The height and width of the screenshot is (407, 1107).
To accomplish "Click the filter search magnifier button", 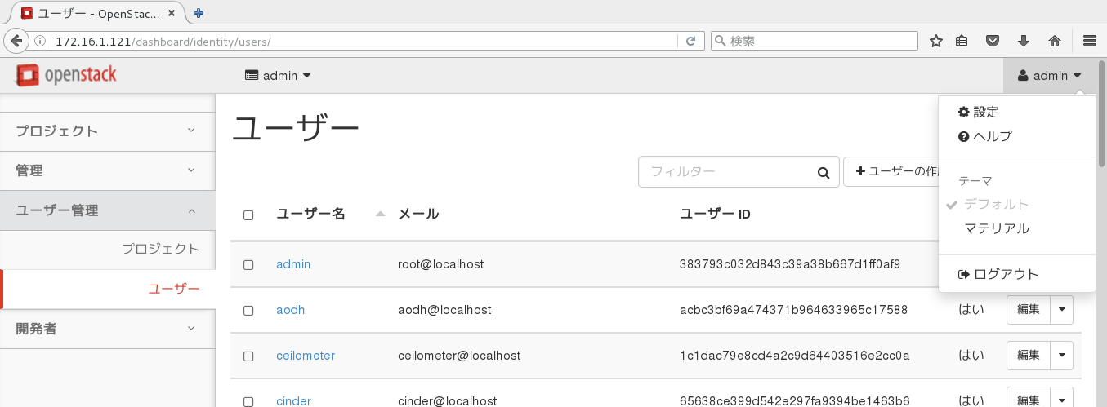I will (823, 172).
